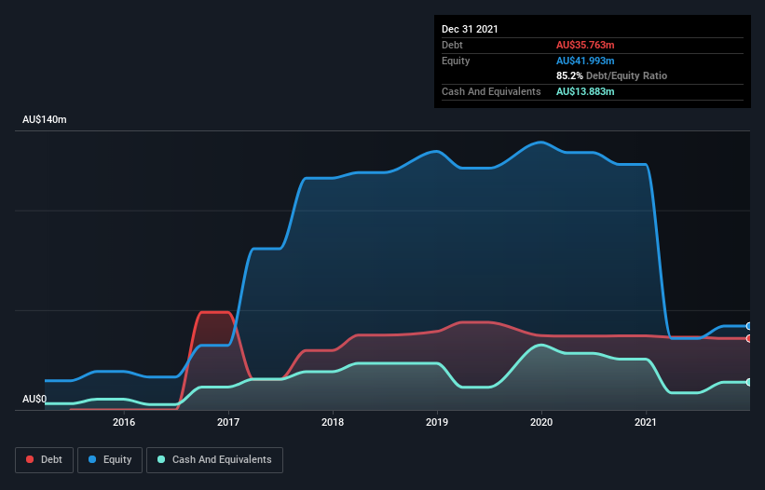Select the 2018 x-axis label
The image size is (765, 490).
(333, 422)
